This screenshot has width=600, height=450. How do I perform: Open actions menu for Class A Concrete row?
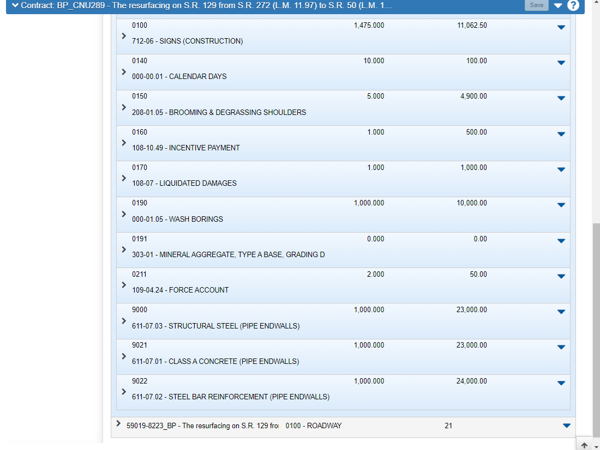[561, 347]
